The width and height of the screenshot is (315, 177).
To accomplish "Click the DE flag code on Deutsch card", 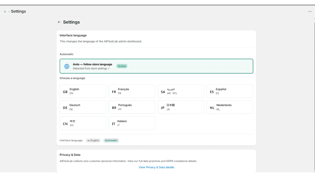I will [65, 108].
